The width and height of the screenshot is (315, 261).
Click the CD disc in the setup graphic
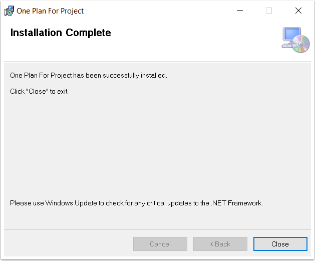tap(301, 44)
